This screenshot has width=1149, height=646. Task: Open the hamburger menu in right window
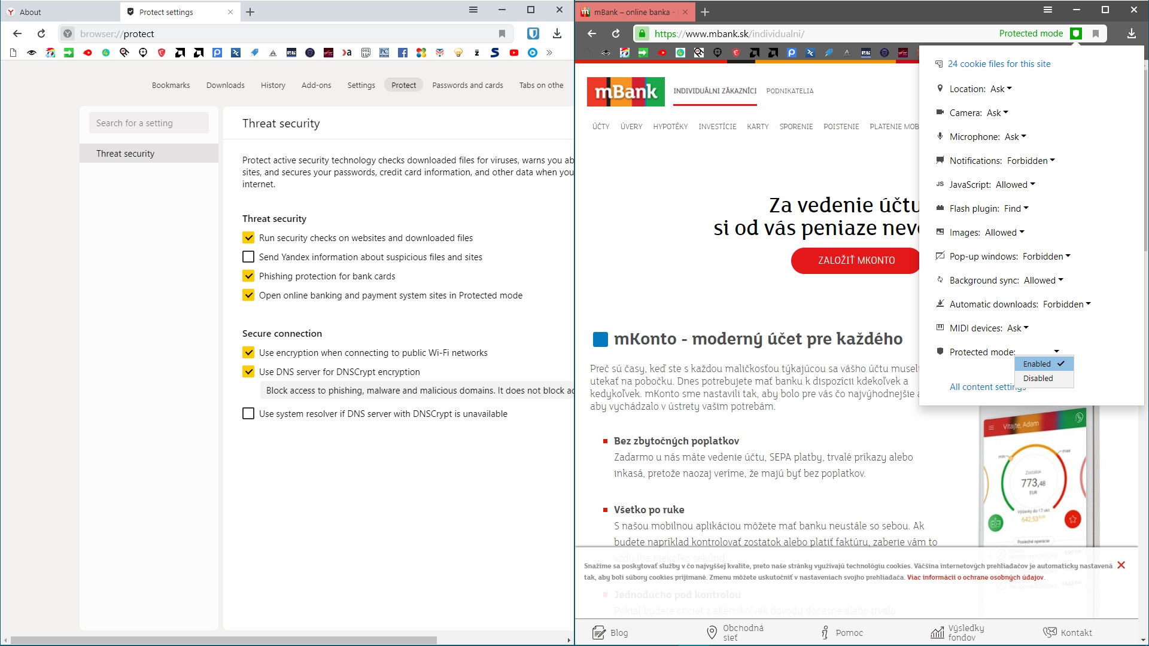(1047, 10)
